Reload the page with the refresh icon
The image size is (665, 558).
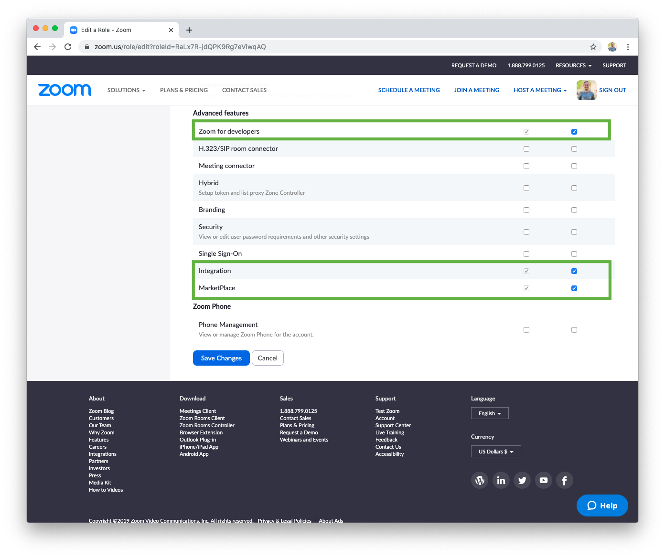click(x=68, y=47)
